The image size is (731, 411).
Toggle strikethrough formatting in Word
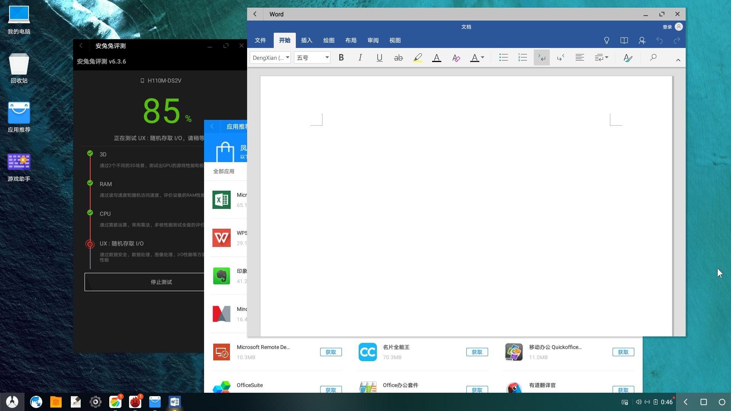coord(398,57)
